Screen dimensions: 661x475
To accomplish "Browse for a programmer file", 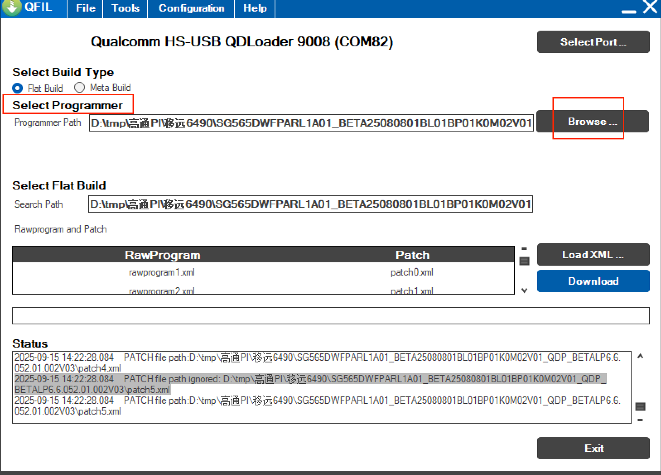I will coord(592,122).
